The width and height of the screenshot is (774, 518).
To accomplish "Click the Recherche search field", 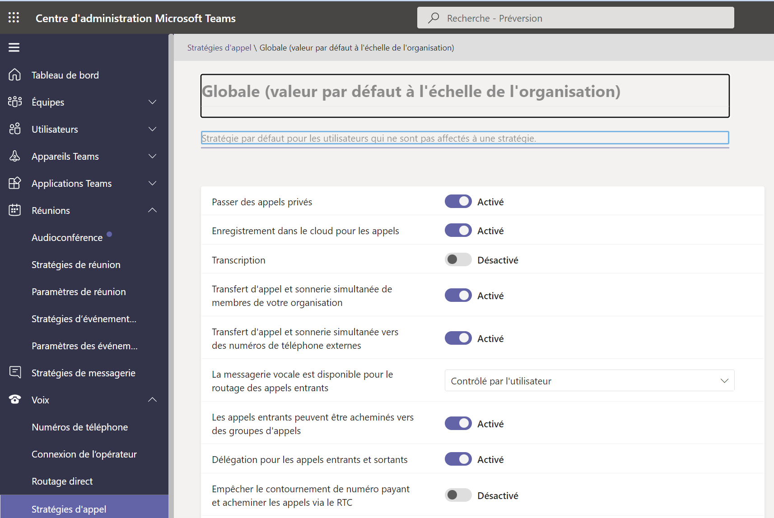I will point(575,18).
